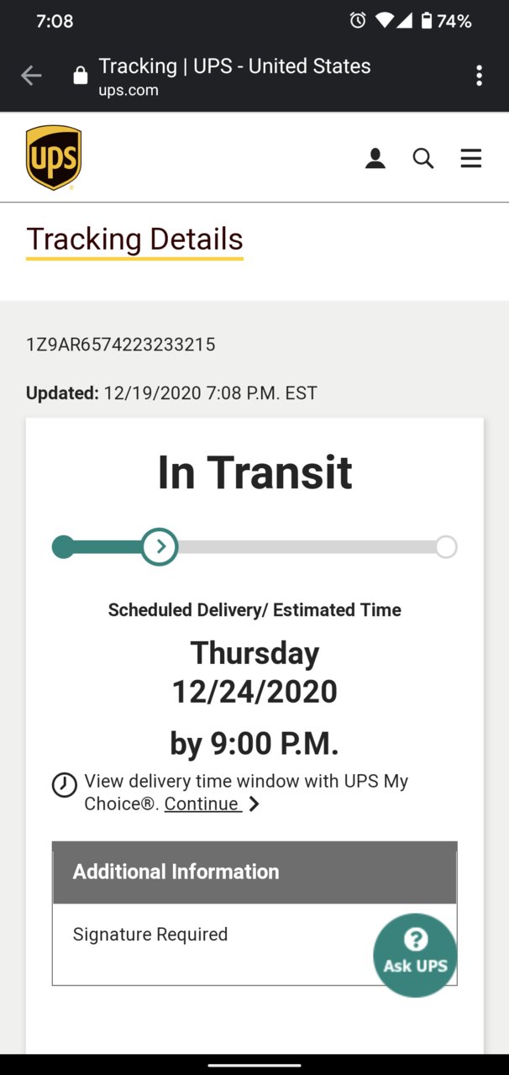Click the current progress step circle marker

coord(160,547)
